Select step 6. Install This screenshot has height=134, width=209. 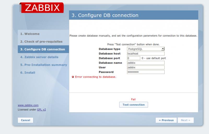[43, 73]
